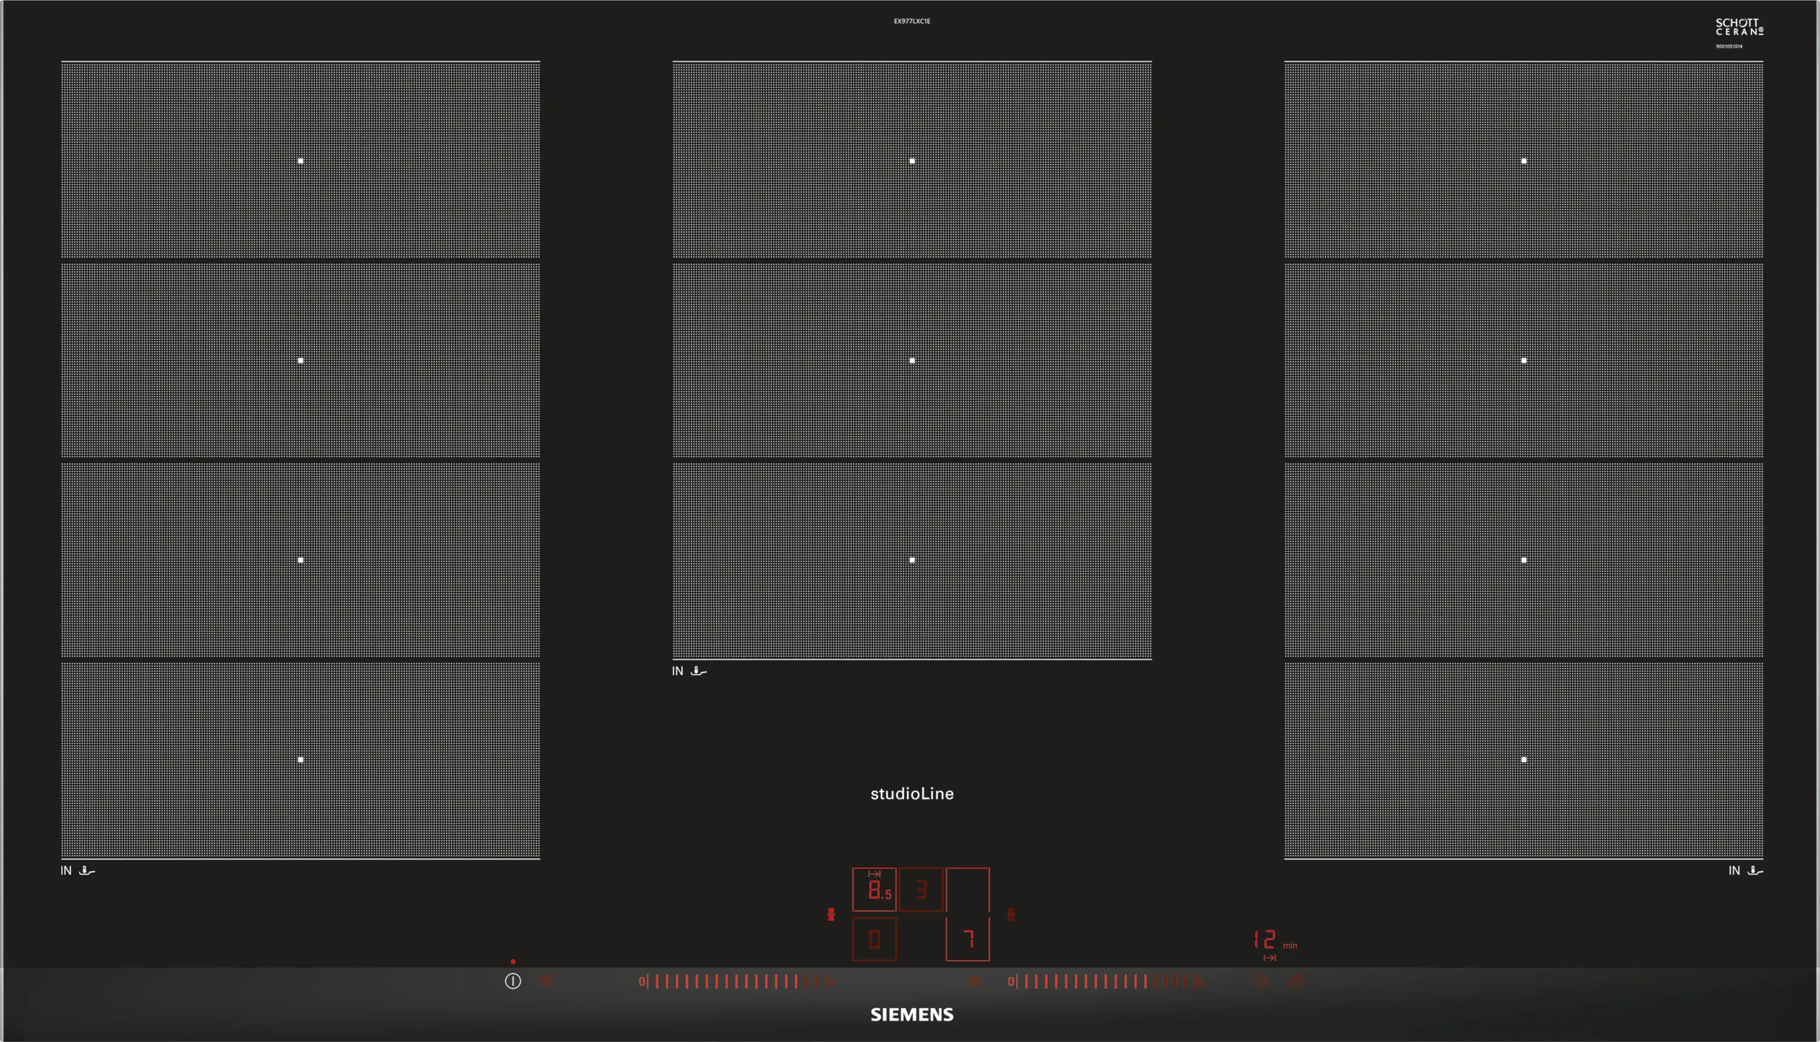Toggle the left flexZone link symbol
Viewport: 1820px width, 1042px height.
click(831, 915)
